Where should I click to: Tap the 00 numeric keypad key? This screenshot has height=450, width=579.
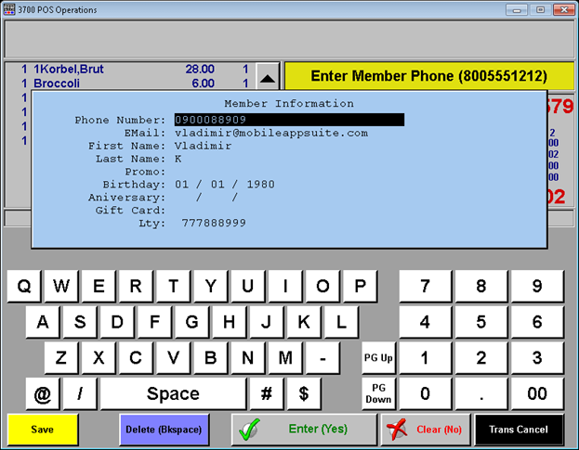coord(536,393)
